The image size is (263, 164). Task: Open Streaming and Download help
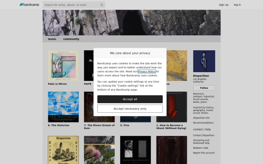coord(201,142)
